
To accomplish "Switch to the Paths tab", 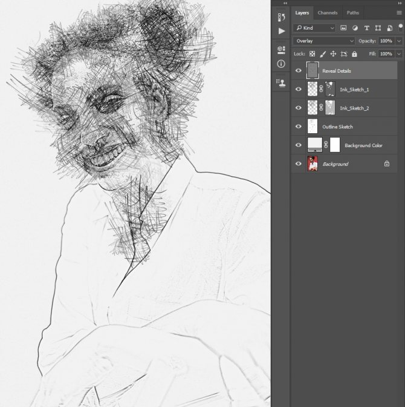I will 352,12.
